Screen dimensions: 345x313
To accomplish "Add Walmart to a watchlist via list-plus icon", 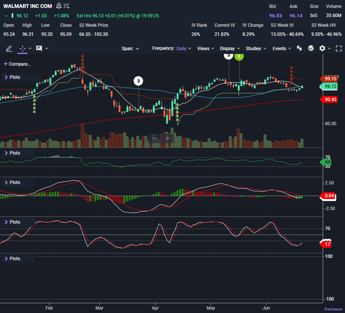I will tap(66, 6).
